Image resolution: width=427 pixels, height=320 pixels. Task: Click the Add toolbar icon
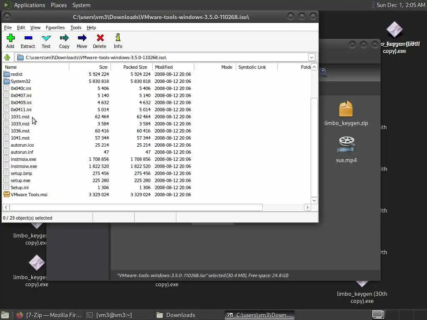pyautogui.click(x=10, y=38)
